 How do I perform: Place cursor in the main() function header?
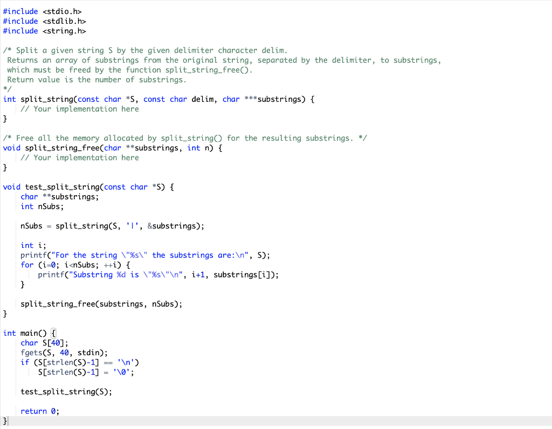(27, 333)
